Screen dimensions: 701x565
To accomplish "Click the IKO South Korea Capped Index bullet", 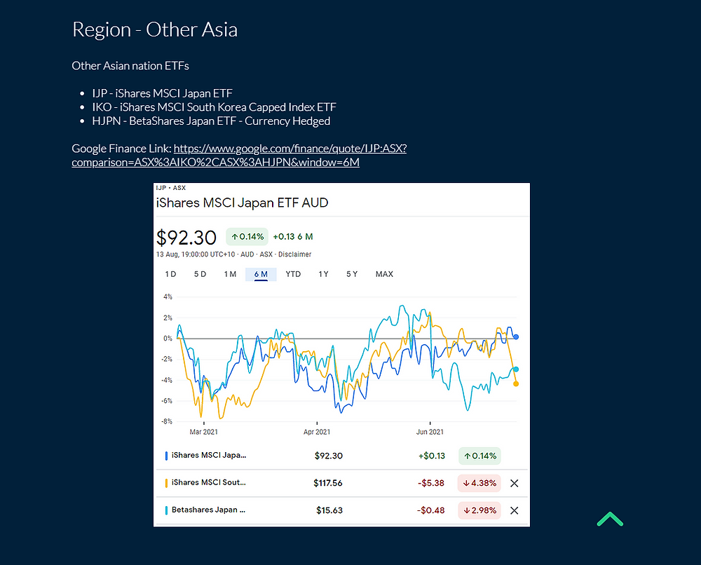I will (x=214, y=107).
